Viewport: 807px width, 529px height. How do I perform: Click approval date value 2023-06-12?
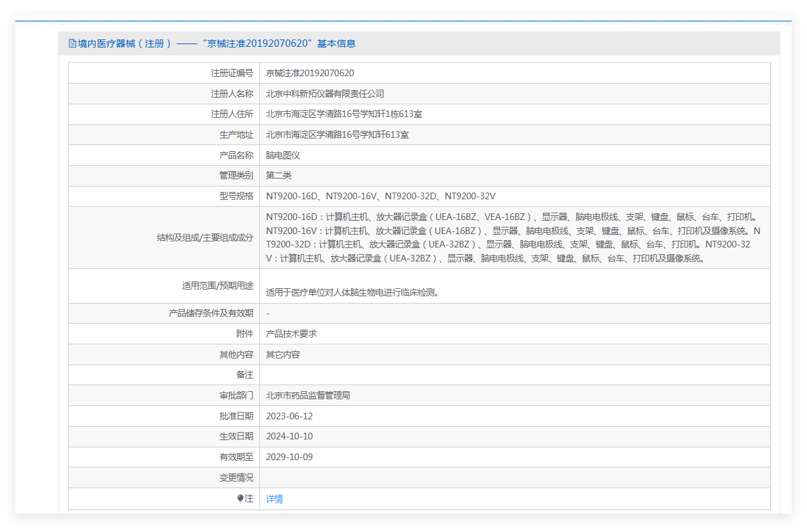[x=290, y=416]
